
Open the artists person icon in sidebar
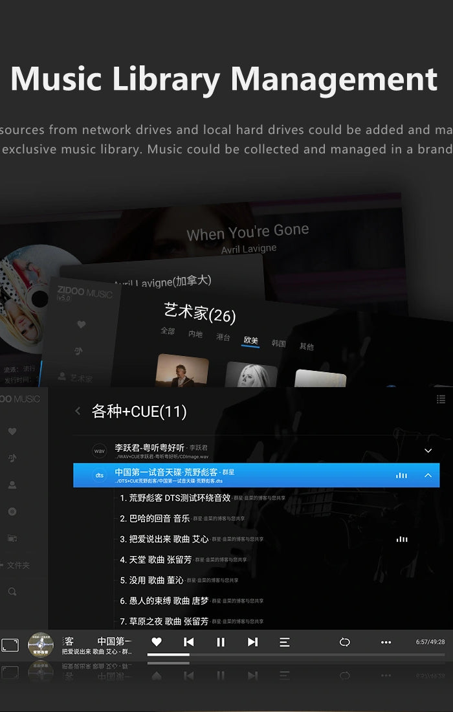click(x=12, y=484)
